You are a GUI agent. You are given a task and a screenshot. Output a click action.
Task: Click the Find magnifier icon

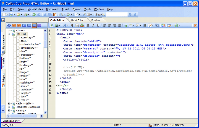(61, 15)
